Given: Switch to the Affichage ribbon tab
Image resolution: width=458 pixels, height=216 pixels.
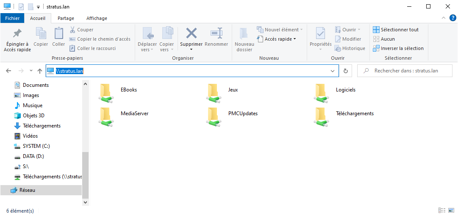Looking at the screenshot, I should pyautogui.click(x=97, y=18).
